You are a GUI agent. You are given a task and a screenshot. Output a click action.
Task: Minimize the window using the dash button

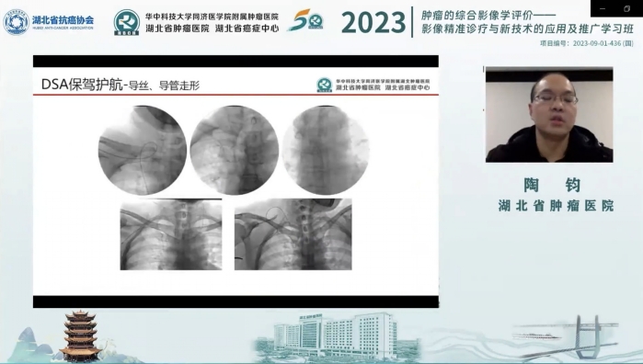[603, 8]
